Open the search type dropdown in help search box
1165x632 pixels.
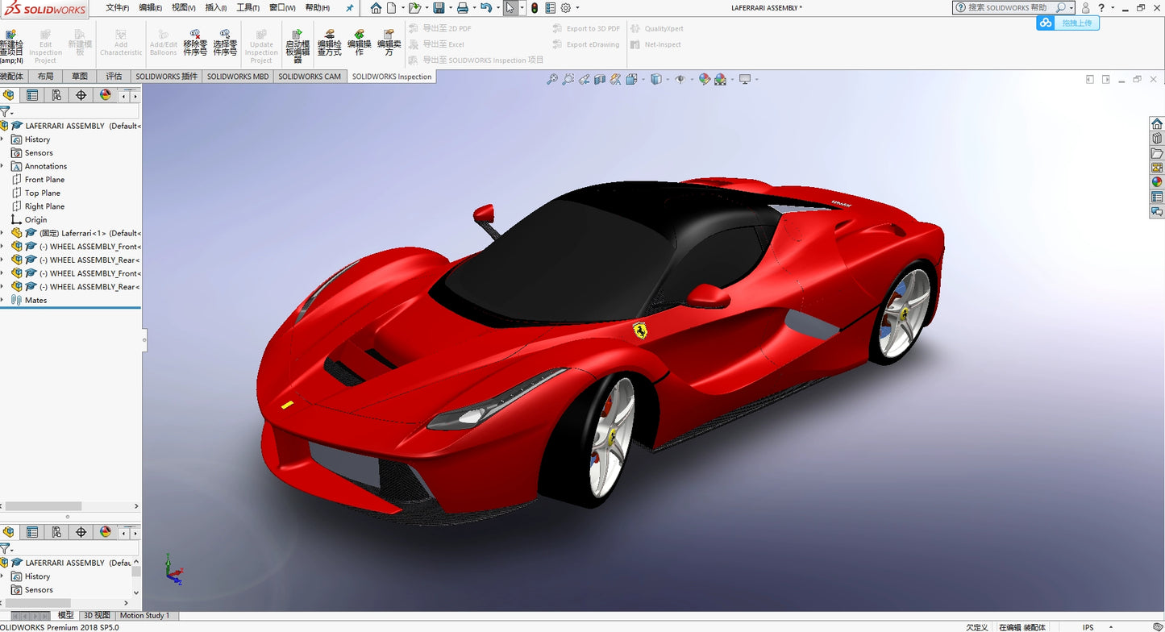(x=1071, y=8)
